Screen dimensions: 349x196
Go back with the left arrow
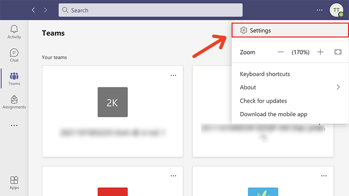tap(34, 10)
